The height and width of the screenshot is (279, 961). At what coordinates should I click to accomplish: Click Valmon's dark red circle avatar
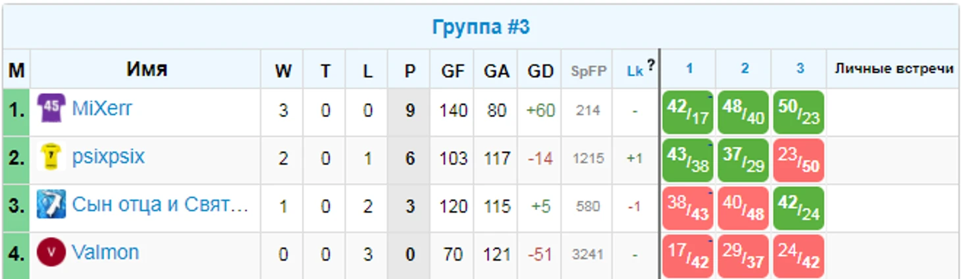point(51,253)
